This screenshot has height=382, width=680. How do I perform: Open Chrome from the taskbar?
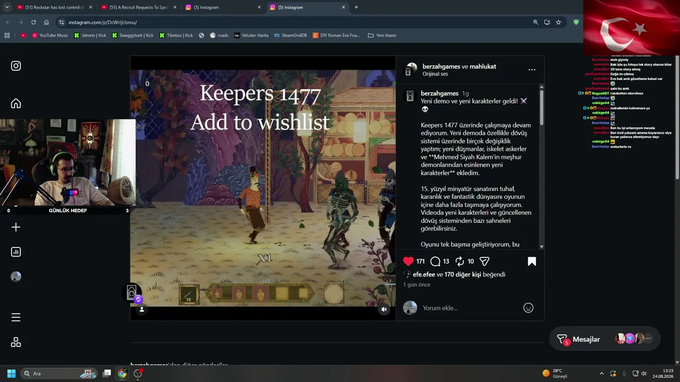[122, 374]
